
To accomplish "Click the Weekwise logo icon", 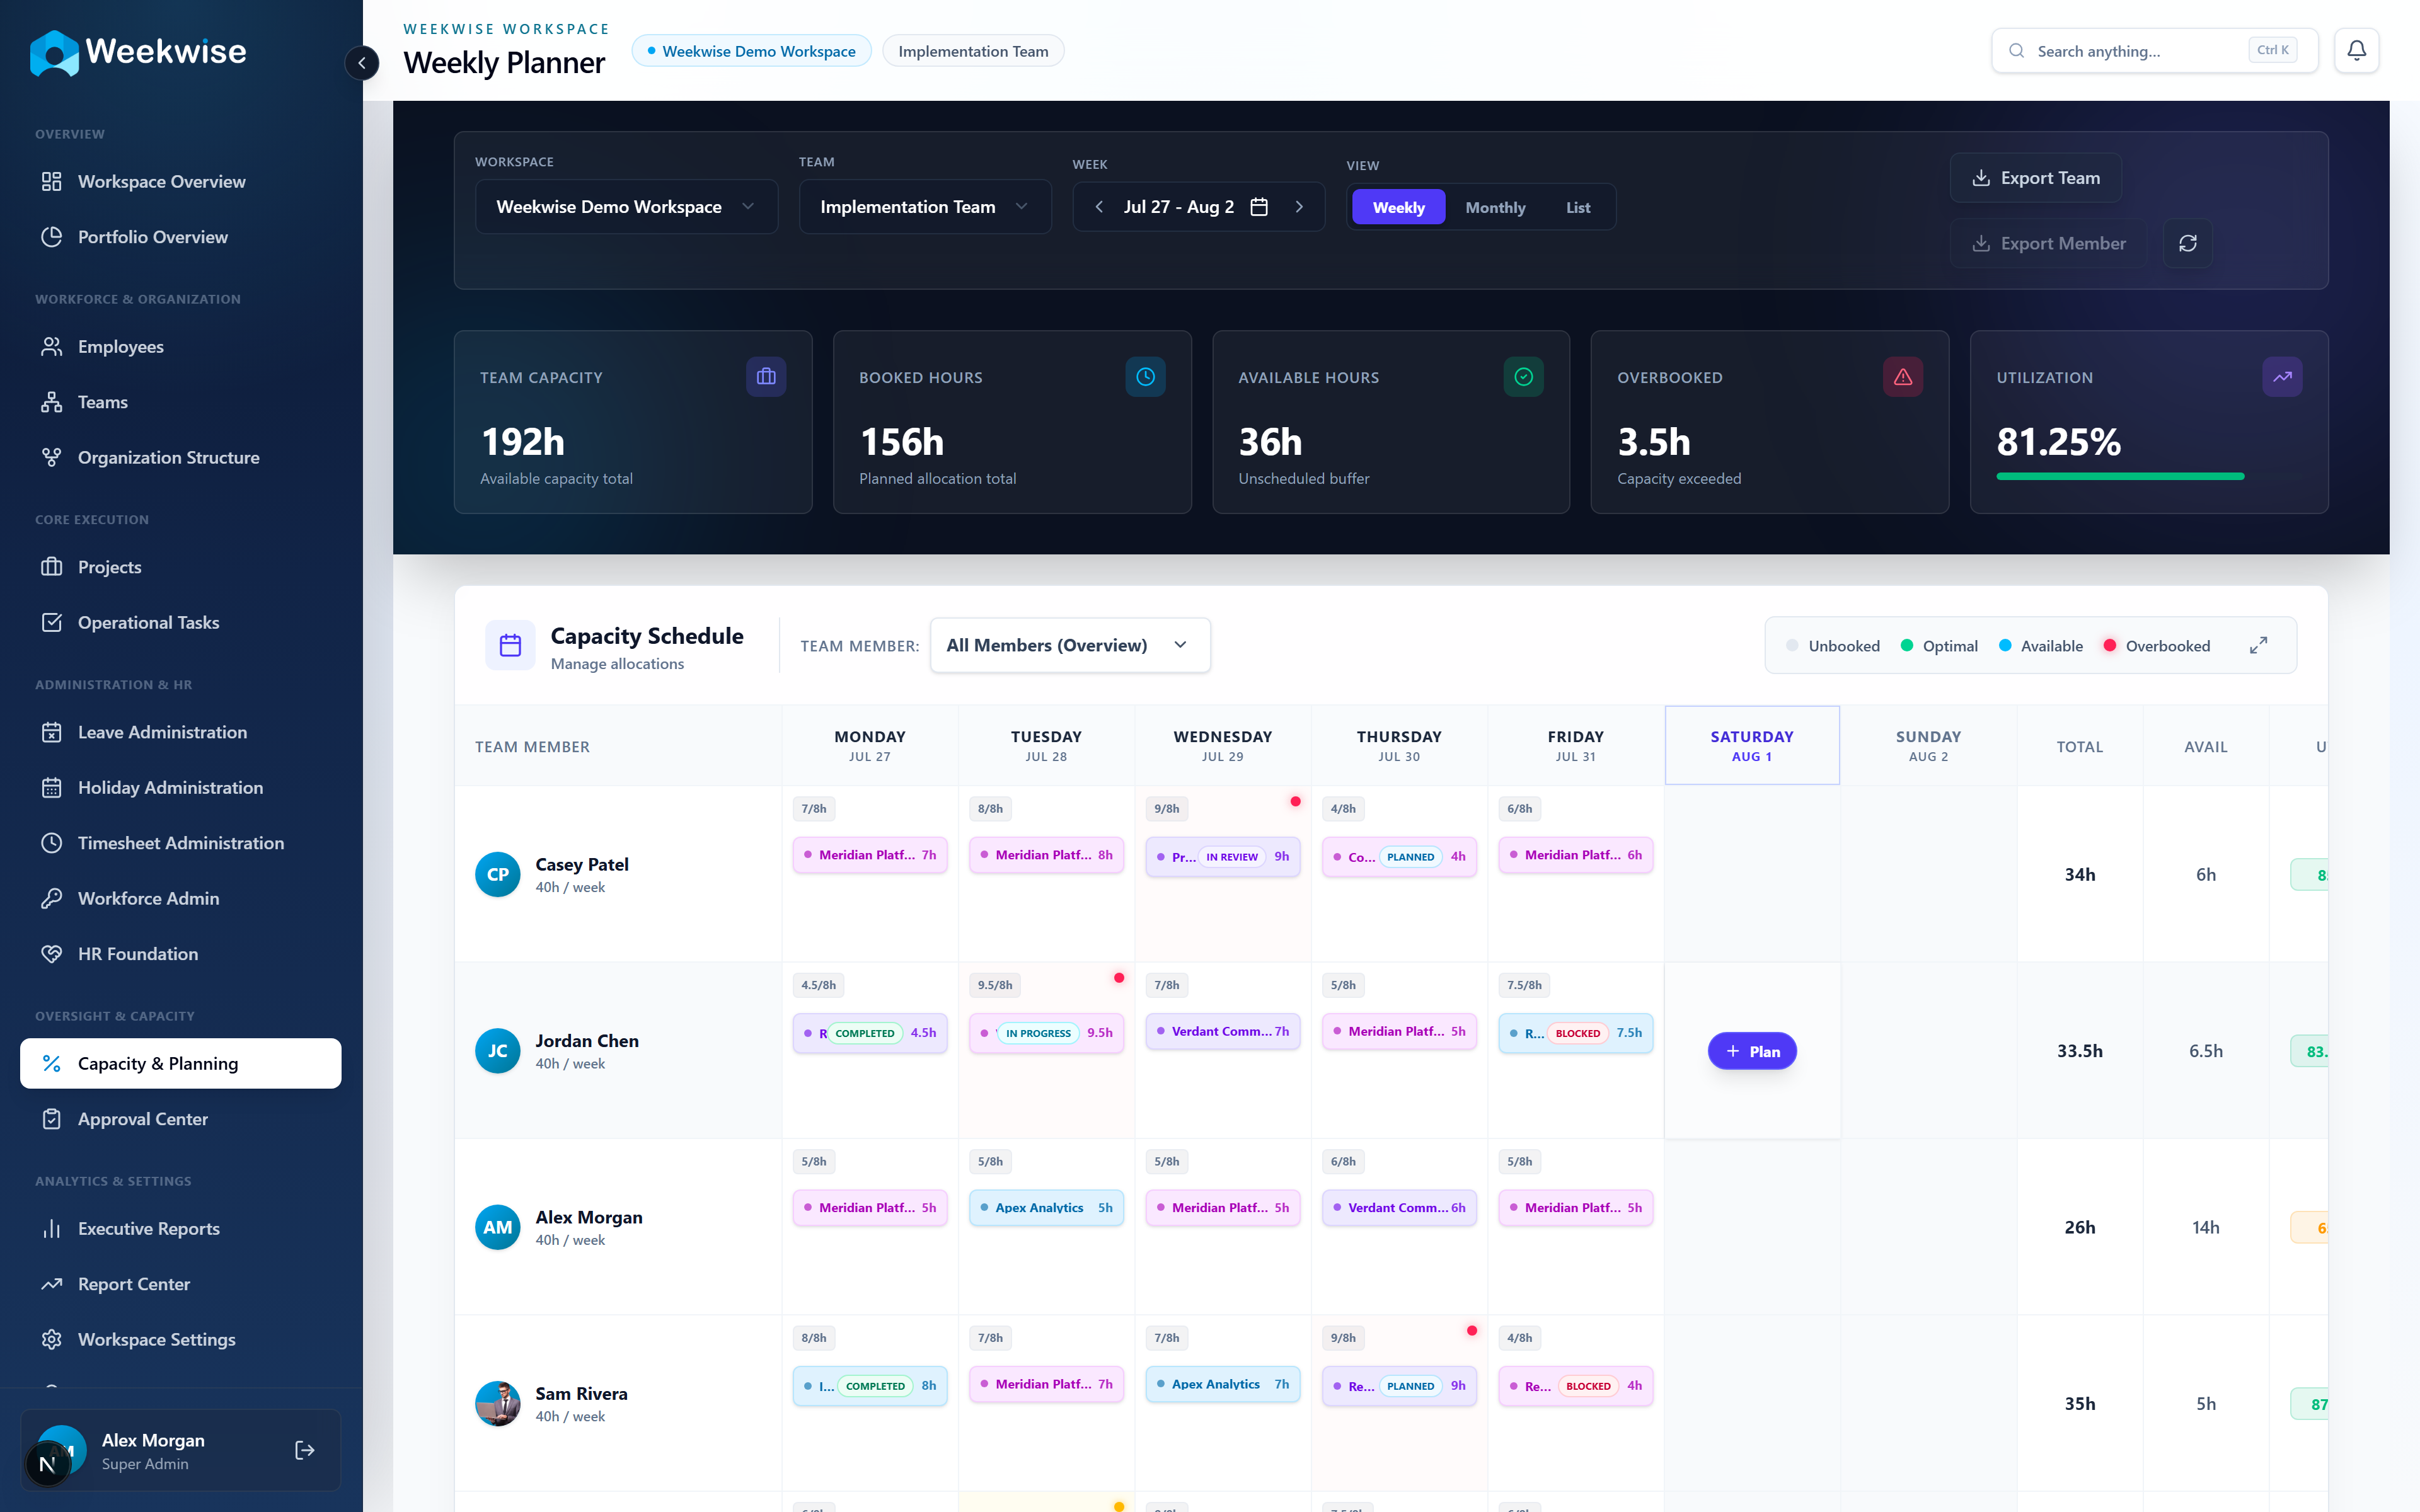I will (54, 52).
